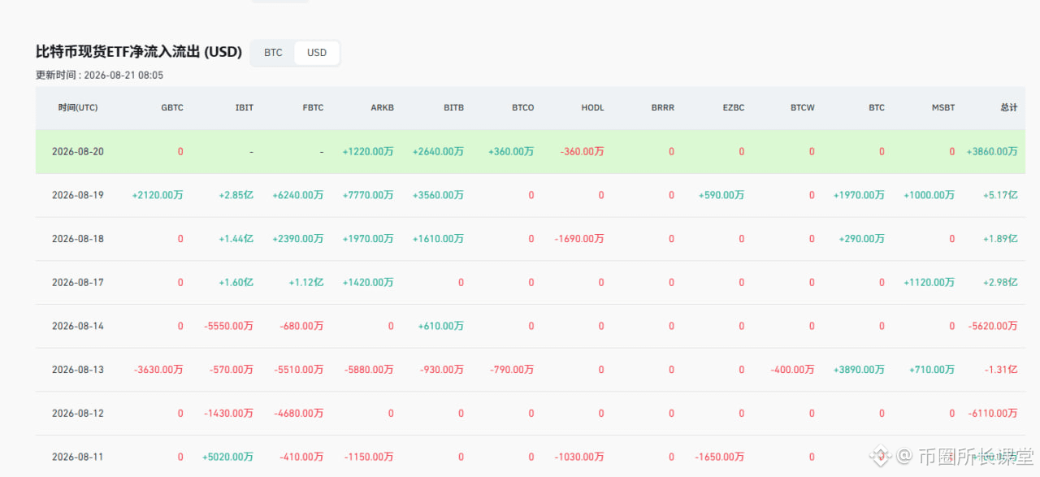Click the EZBC column header

[734, 108]
